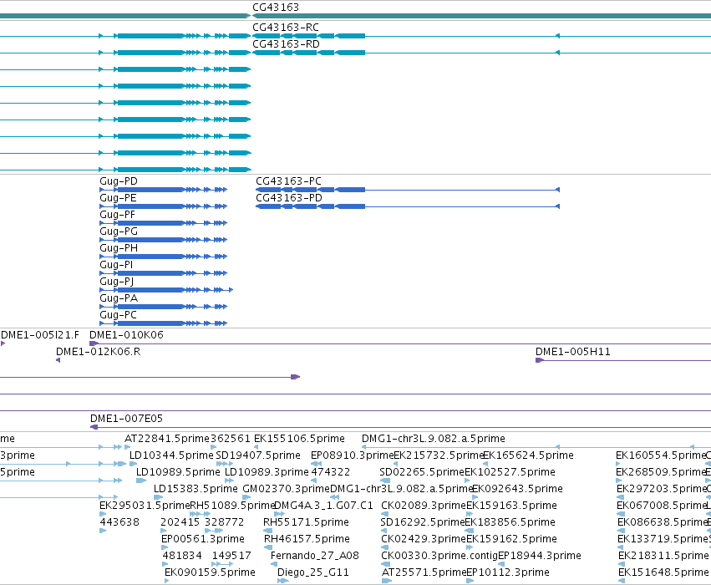Open EST LD10344.5prime
The width and height of the screenshot is (711, 585).
coord(171,455)
